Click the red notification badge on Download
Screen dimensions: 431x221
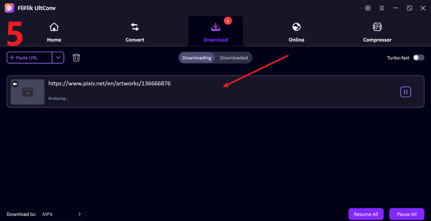click(x=227, y=20)
